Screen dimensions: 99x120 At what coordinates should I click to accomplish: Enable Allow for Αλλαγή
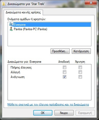click(x=64, y=72)
